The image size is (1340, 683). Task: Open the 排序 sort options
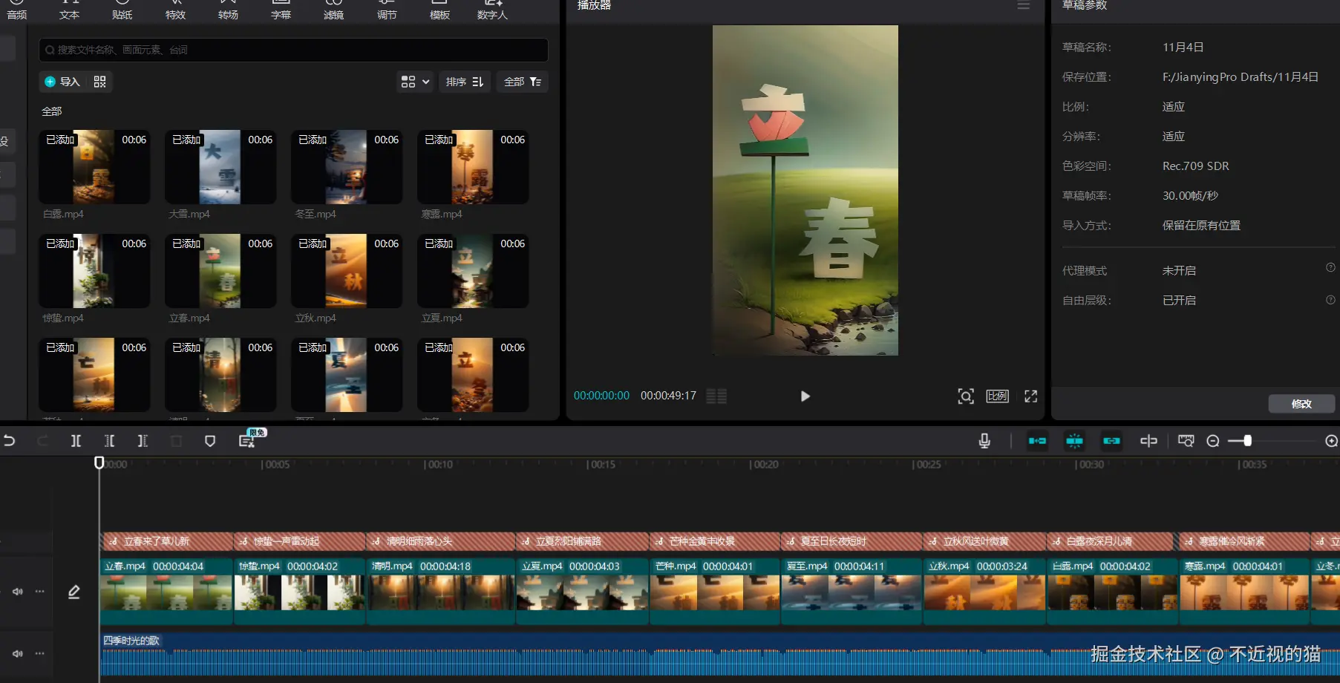(465, 82)
